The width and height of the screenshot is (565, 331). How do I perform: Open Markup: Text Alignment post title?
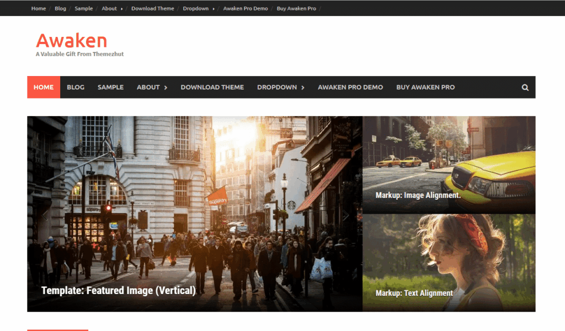tap(414, 293)
